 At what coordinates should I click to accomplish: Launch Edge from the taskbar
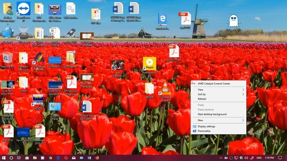coord(58,158)
